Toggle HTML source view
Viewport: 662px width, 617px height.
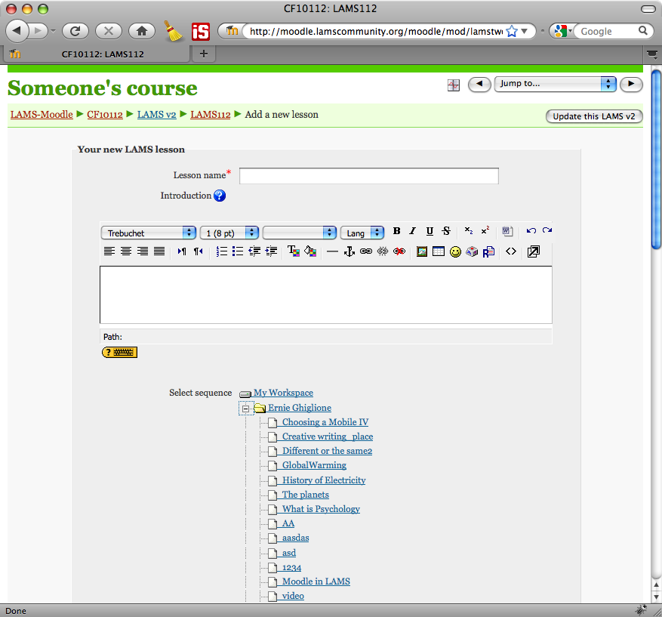pos(511,251)
